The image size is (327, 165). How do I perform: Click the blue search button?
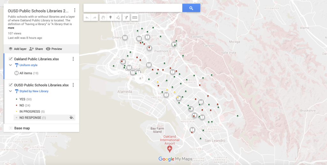tap(191, 8)
